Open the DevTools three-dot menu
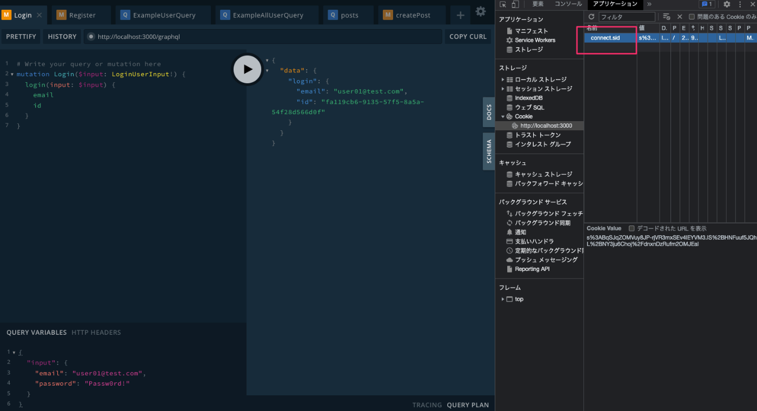The width and height of the screenshot is (757, 411). pyautogui.click(x=739, y=4)
